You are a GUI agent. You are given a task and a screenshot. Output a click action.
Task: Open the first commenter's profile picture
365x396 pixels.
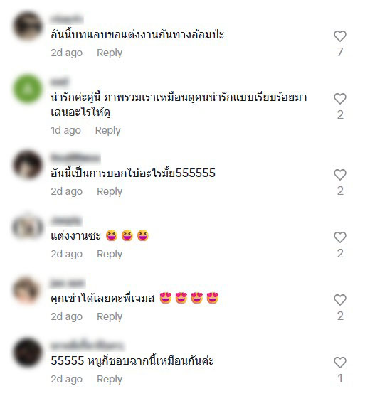(x=28, y=26)
